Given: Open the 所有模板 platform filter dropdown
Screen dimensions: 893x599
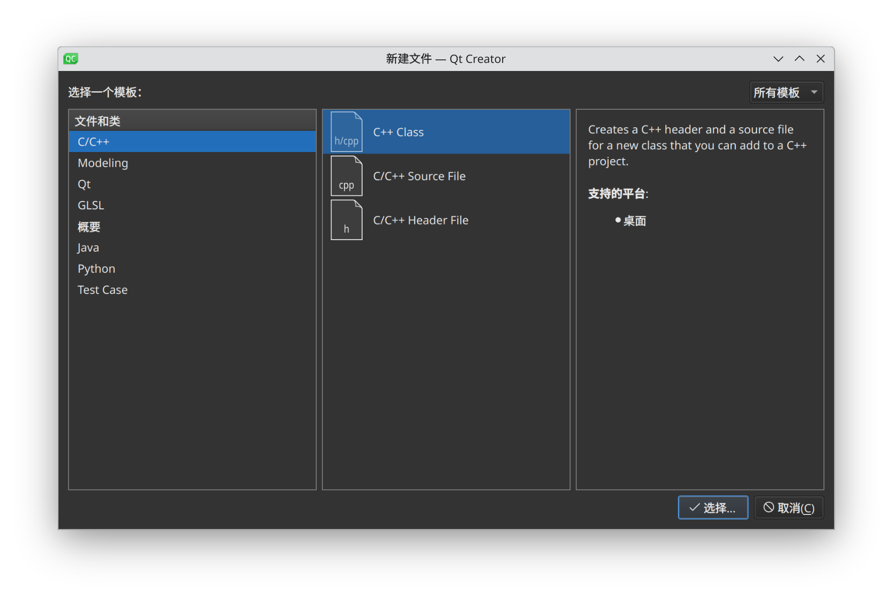Looking at the screenshot, I should point(786,92).
